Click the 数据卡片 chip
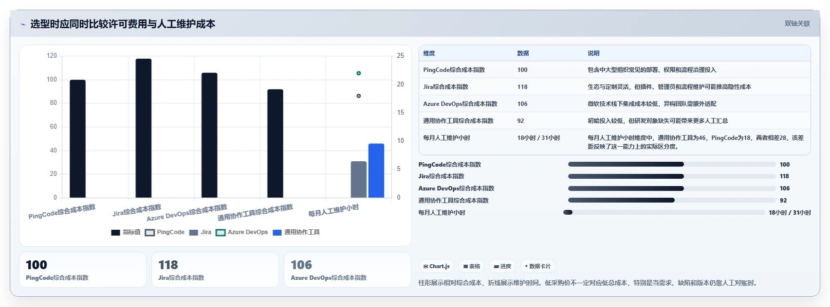The width and height of the screenshot is (830, 307). coord(538,266)
